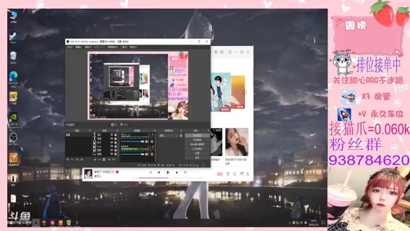The width and height of the screenshot is (410, 231).
Task: Open the Edit menu in OBS
Action: point(78,47)
